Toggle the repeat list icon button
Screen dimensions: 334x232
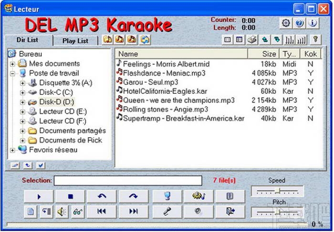[x=46, y=212]
